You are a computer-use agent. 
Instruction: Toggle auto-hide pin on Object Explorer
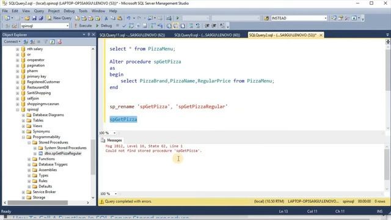(89, 35)
